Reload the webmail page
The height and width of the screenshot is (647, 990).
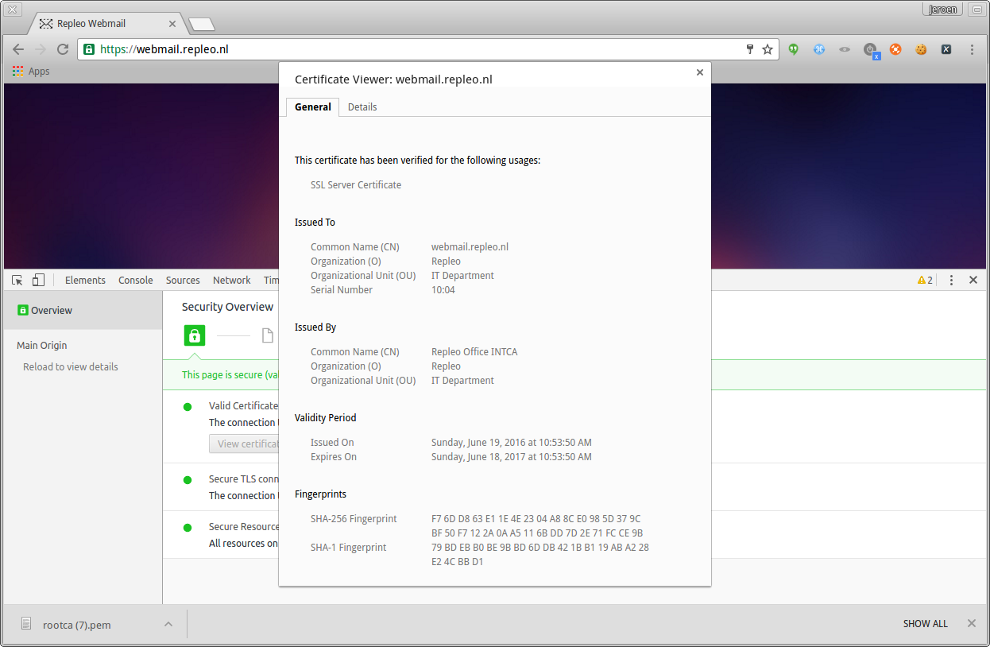click(x=63, y=49)
